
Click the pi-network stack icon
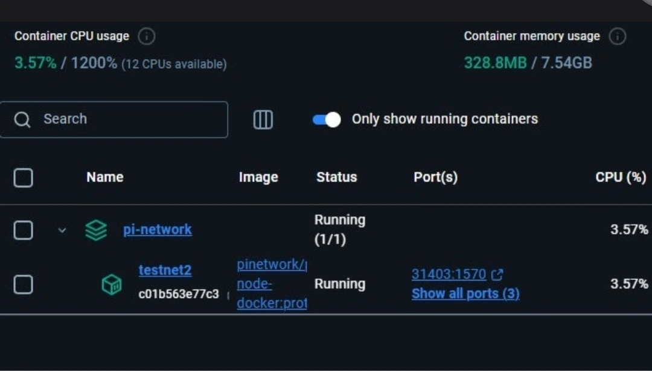pyautogui.click(x=96, y=230)
